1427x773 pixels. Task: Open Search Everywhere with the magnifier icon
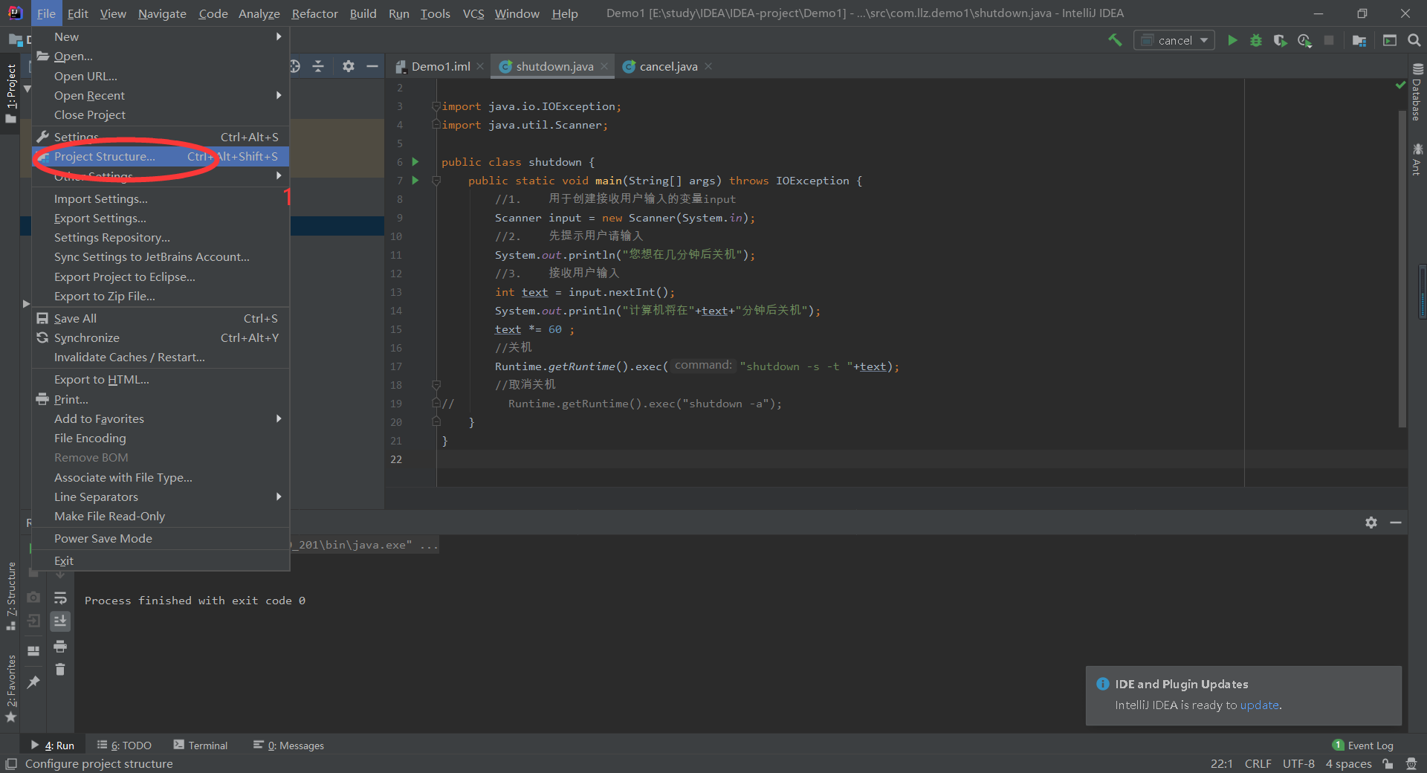1414,40
